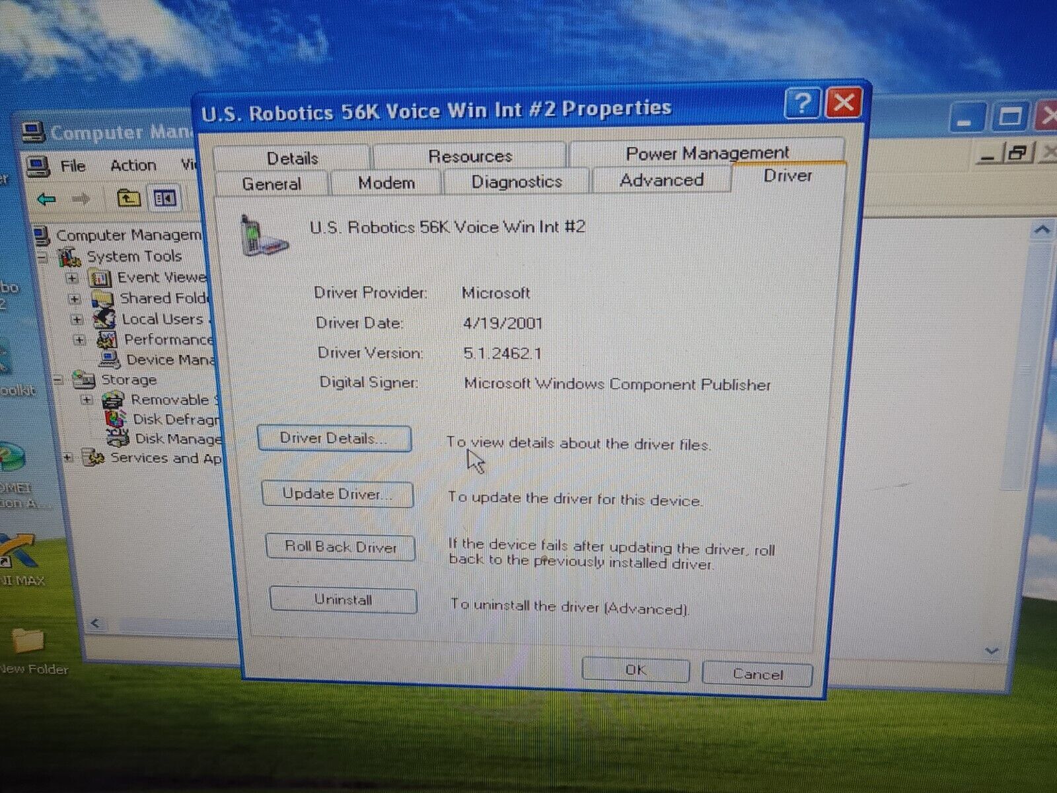Click the driver date 4/19/2001
Viewport: 1057px width, 793px height.
point(502,323)
